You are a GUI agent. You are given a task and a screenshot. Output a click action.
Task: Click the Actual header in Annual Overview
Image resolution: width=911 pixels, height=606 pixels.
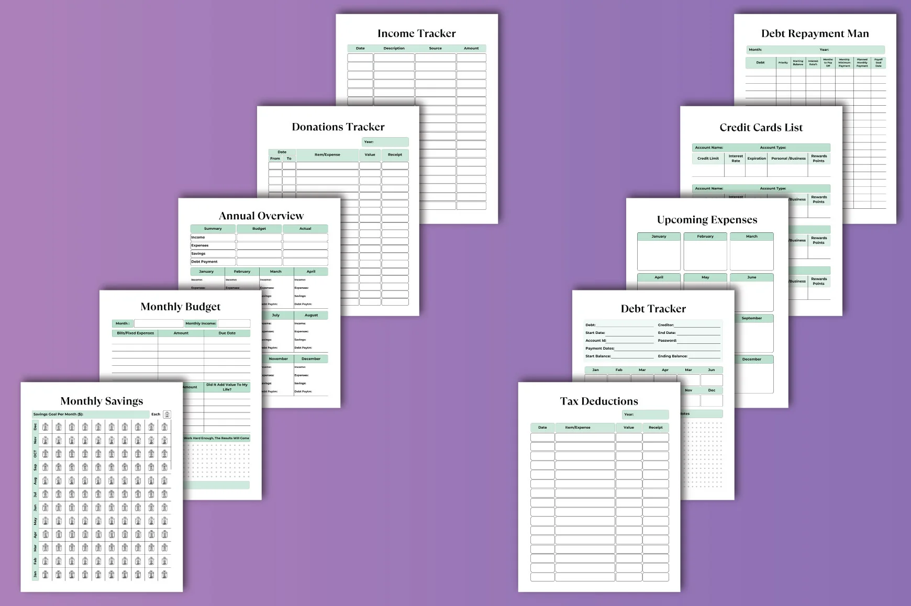tap(305, 229)
